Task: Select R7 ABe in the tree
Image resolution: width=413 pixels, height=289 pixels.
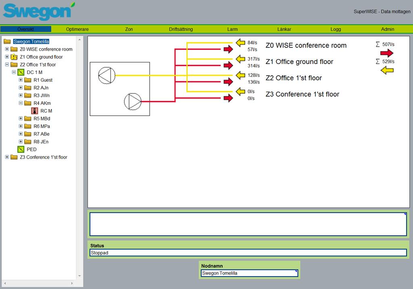Action: point(42,134)
